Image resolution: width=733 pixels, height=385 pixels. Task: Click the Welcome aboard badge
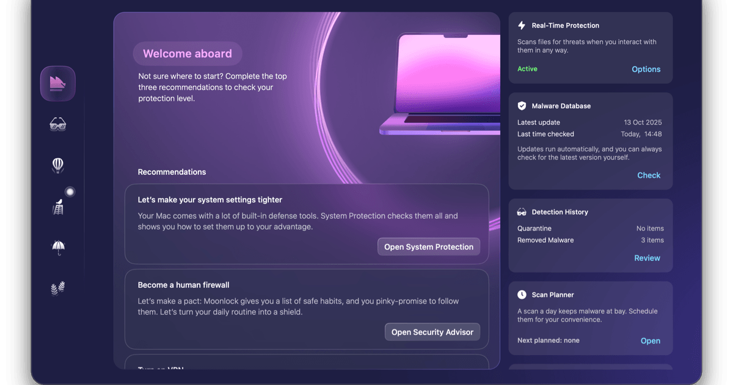tap(188, 54)
